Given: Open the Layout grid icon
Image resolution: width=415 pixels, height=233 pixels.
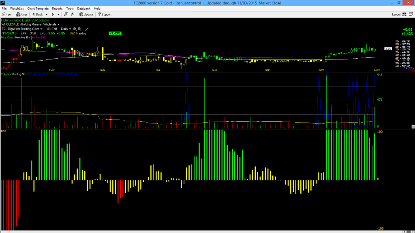Looking at the screenshot, I should point(404,15).
